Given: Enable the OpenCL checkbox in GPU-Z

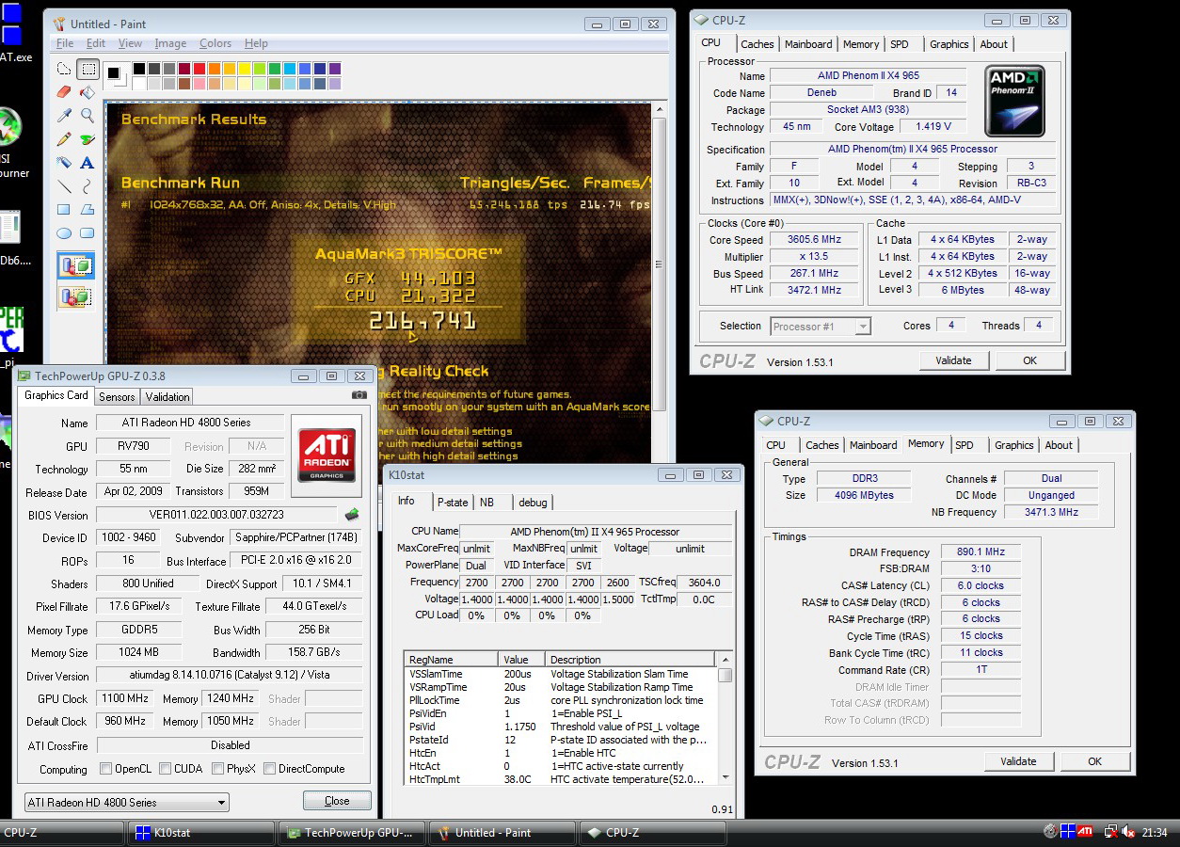Looking at the screenshot, I should click(x=105, y=769).
